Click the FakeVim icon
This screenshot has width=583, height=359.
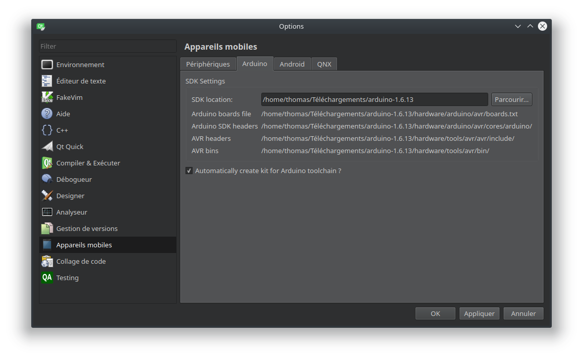(x=47, y=97)
